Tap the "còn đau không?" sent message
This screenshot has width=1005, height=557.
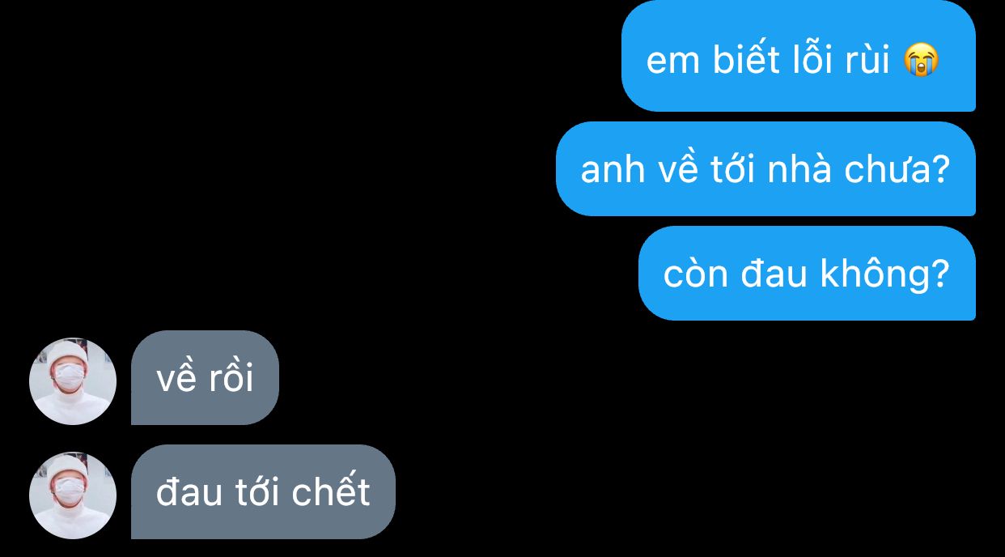tap(807, 273)
